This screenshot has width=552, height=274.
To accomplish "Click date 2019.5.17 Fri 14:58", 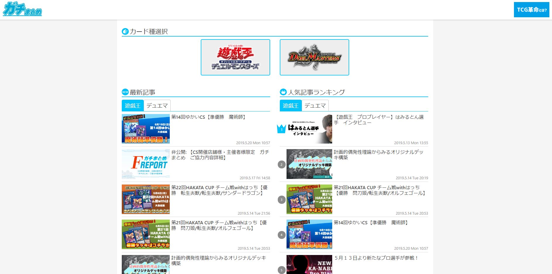I will click(x=255, y=178).
